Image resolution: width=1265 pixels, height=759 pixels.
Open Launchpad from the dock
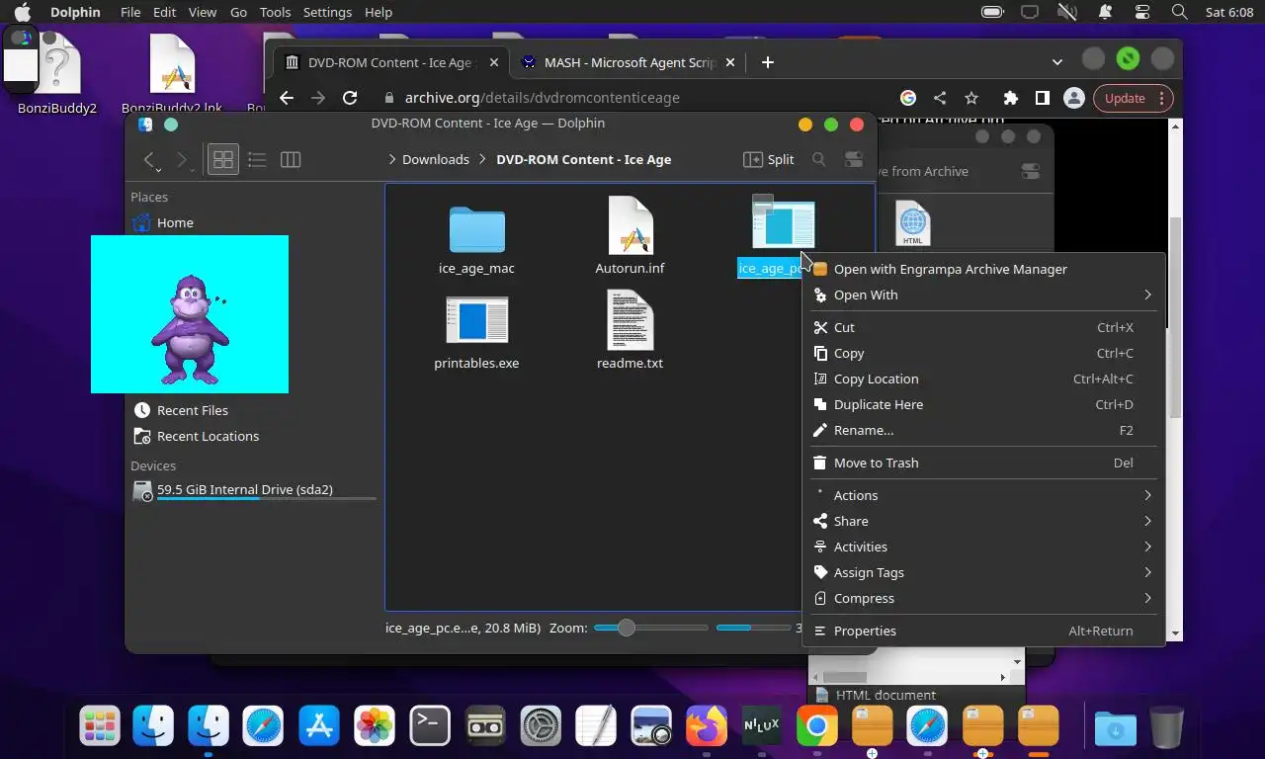(100, 726)
